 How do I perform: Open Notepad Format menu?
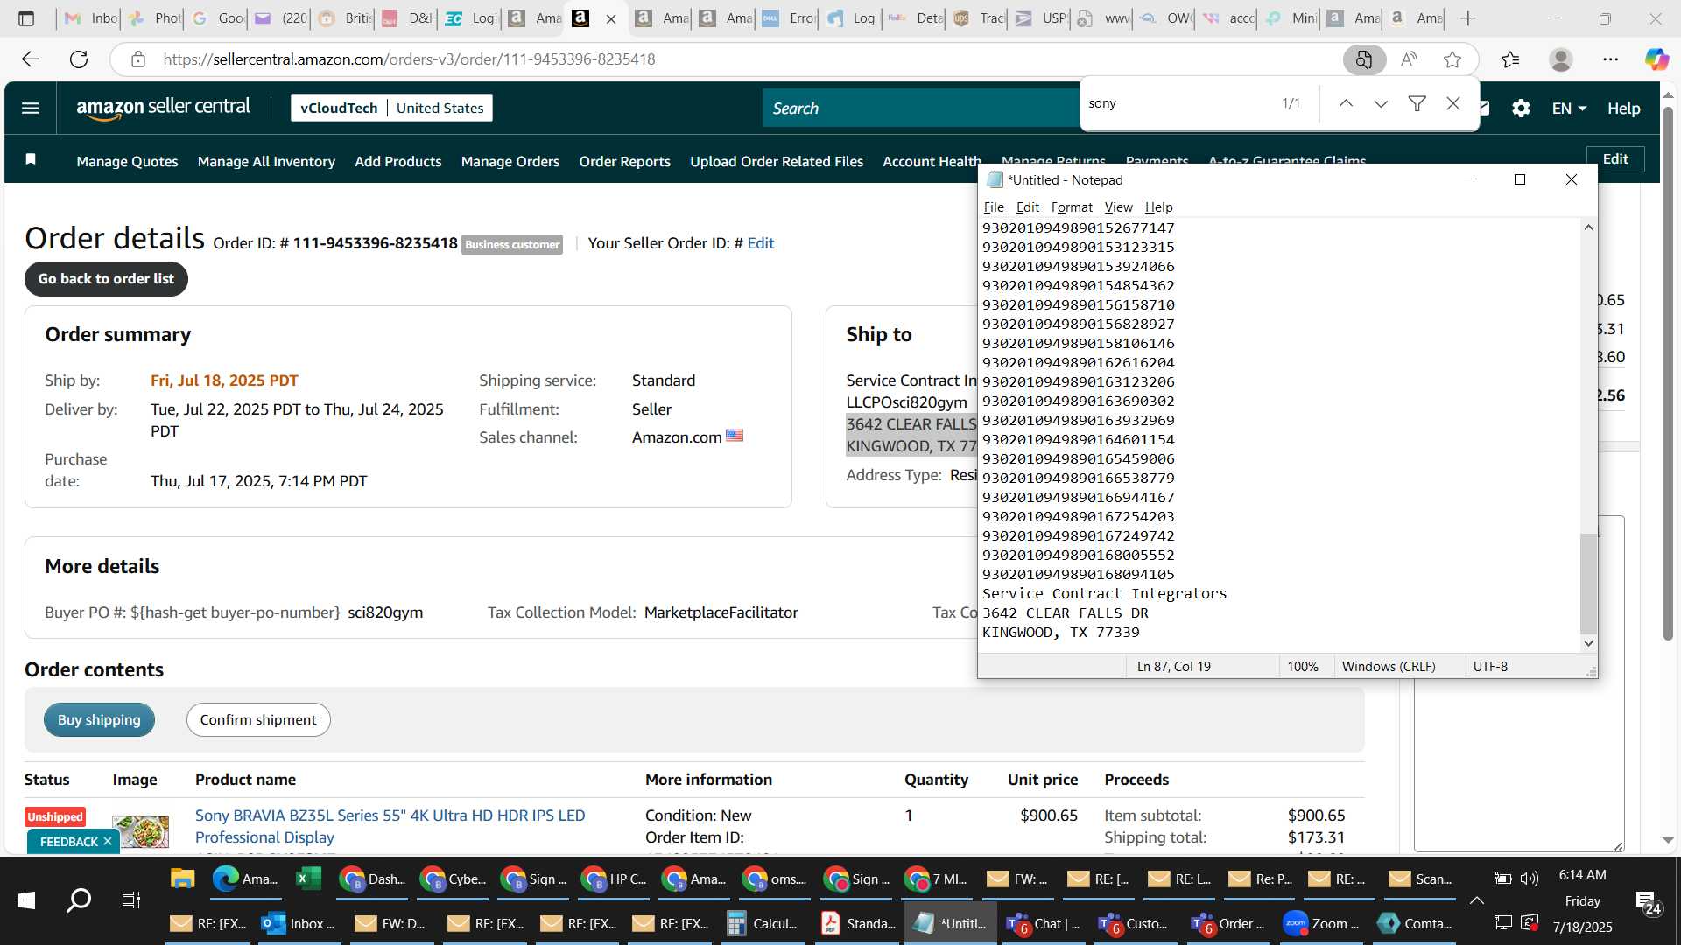pyautogui.click(x=1072, y=207)
